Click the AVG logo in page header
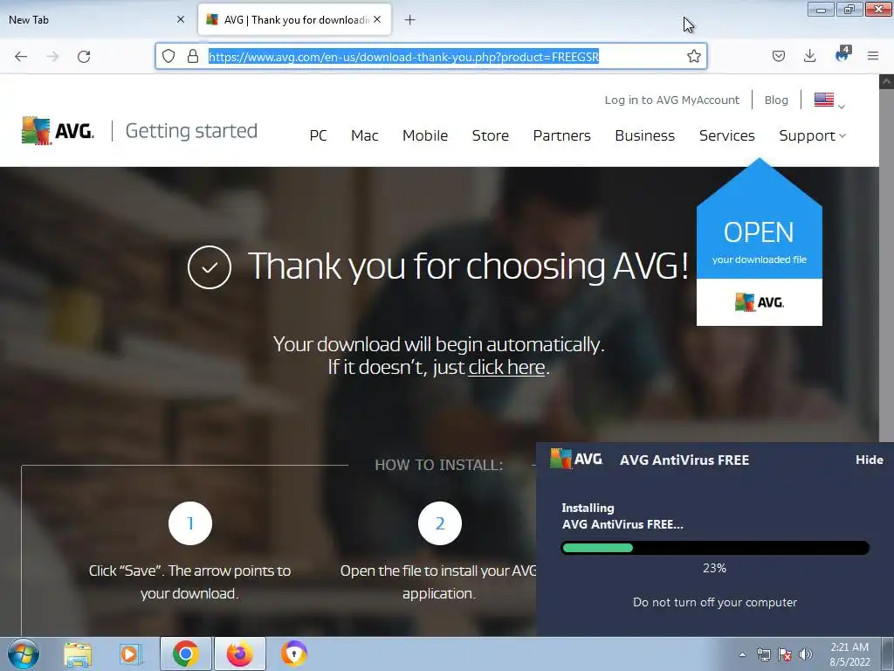This screenshot has width=894, height=671. tap(58, 131)
